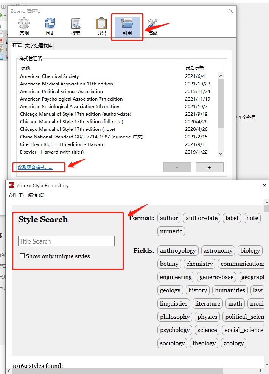Switch to the 文字处理软件 tab
The image size is (269, 374).
point(39,45)
